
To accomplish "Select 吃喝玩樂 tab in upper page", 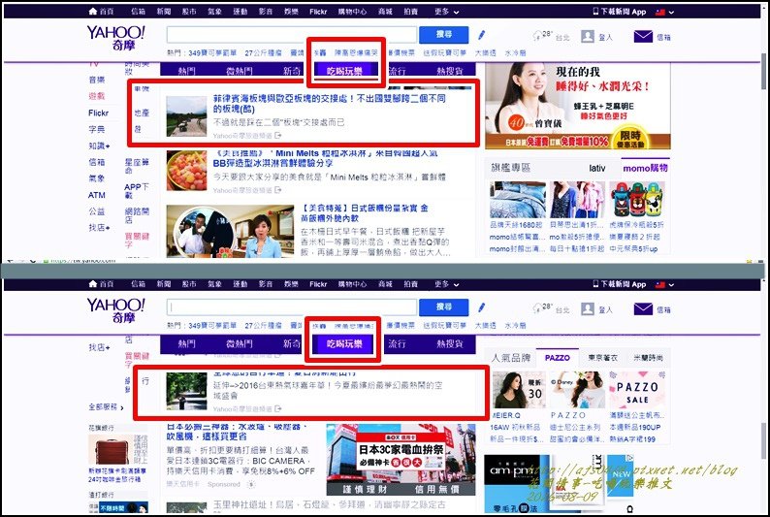I will (x=344, y=71).
